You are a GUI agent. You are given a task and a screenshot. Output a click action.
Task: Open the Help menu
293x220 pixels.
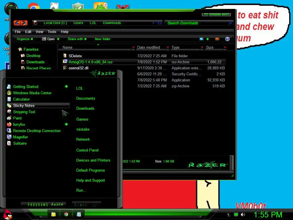[64, 32]
